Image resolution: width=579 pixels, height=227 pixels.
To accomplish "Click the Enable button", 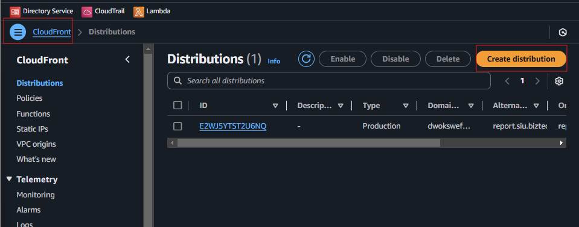I will [343, 59].
